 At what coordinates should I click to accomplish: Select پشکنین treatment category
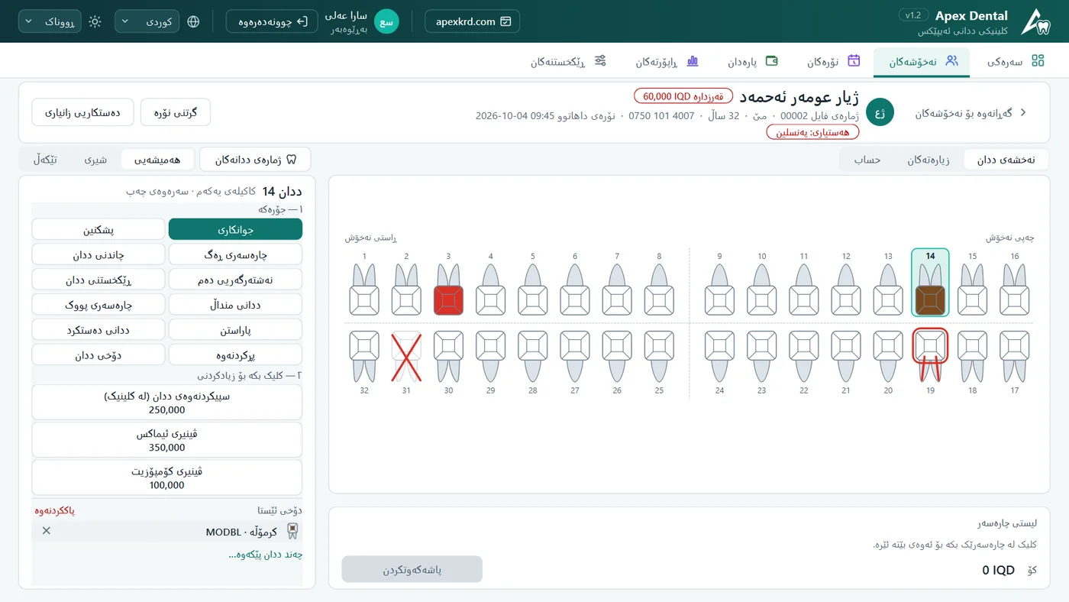tap(99, 229)
